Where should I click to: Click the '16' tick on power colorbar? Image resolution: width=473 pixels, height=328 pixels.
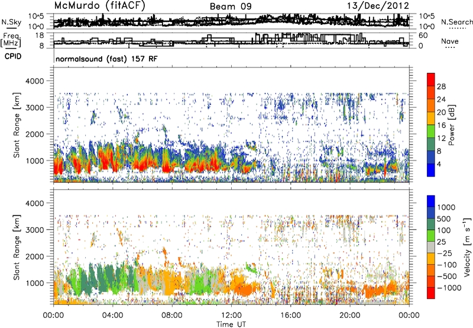coord(441,126)
